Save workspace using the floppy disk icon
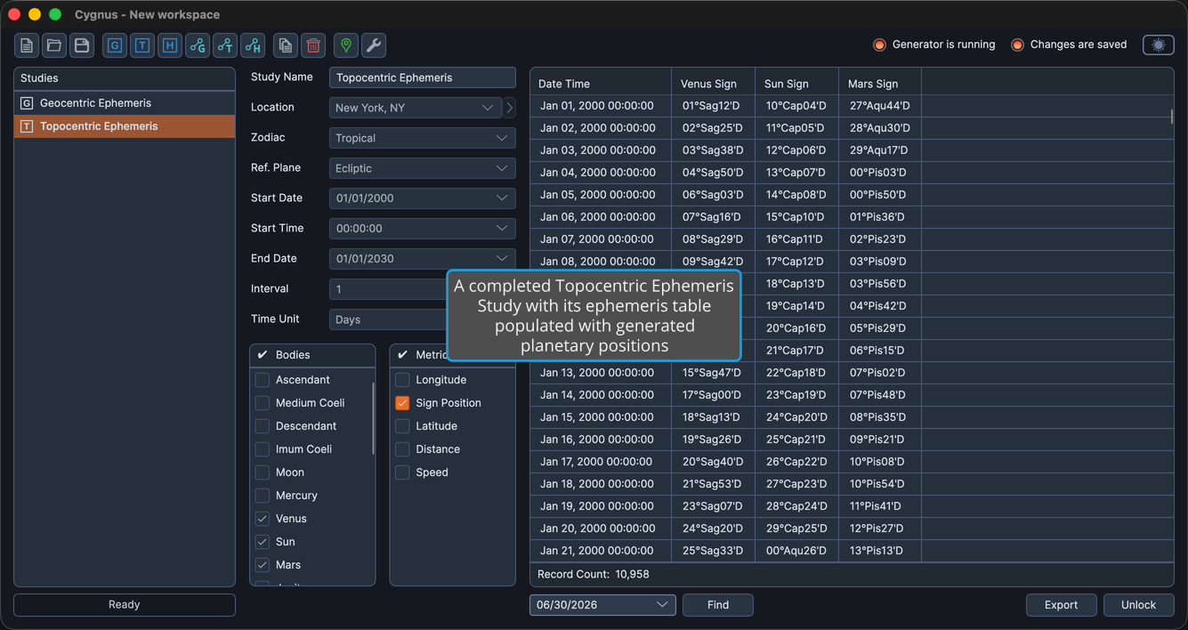The width and height of the screenshot is (1188, 630). pyautogui.click(x=82, y=45)
